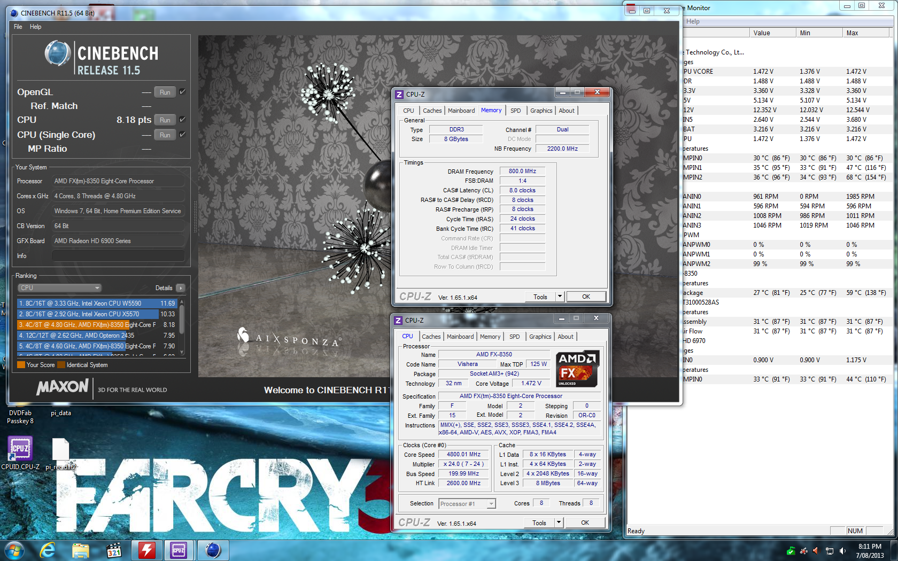Screen dimensions: 898x561
Task: Click the red speaker tray icon
Action: (816, 551)
